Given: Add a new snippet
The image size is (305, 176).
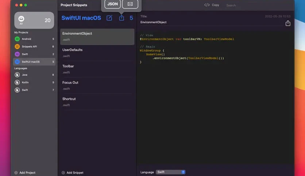Looking at the screenshot, I should pos(73,172).
